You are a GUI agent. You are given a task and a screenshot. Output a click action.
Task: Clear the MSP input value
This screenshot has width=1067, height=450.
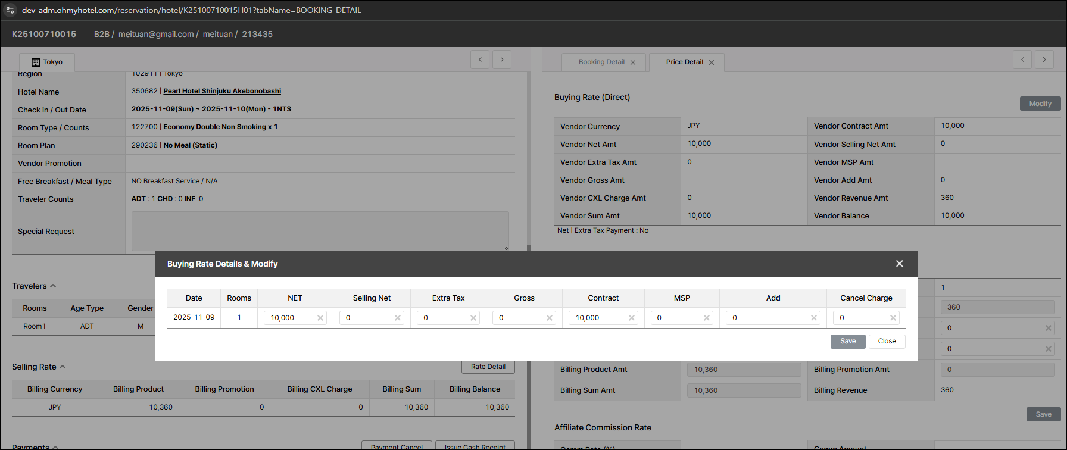click(x=707, y=318)
